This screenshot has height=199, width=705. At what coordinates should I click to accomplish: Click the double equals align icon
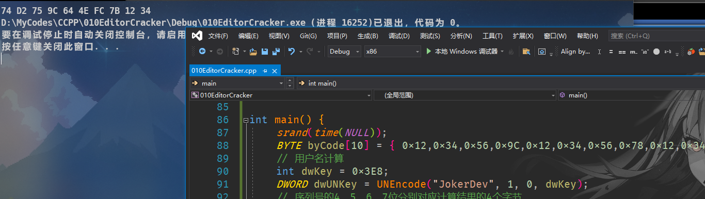(622, 52)
